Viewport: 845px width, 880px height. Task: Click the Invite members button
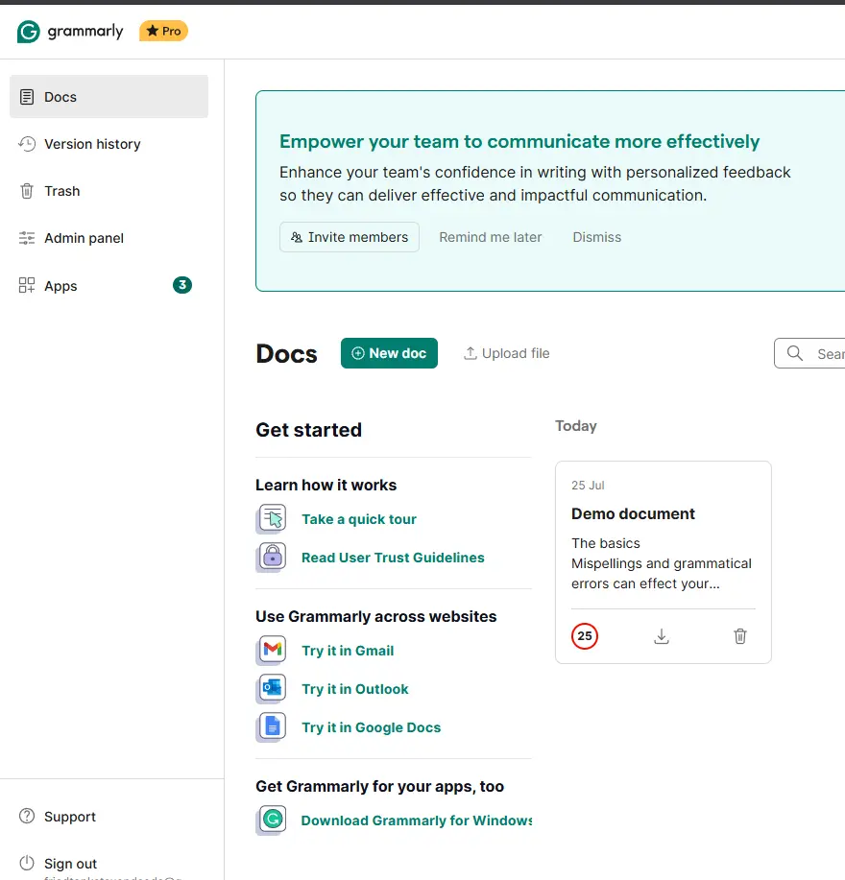(x=350, y=237)
